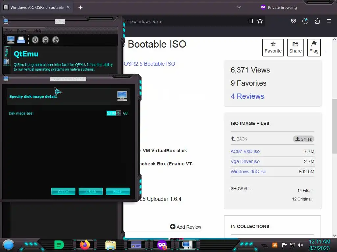
Task: Open Firefox from the taskbar
Action: pos(85,245)
